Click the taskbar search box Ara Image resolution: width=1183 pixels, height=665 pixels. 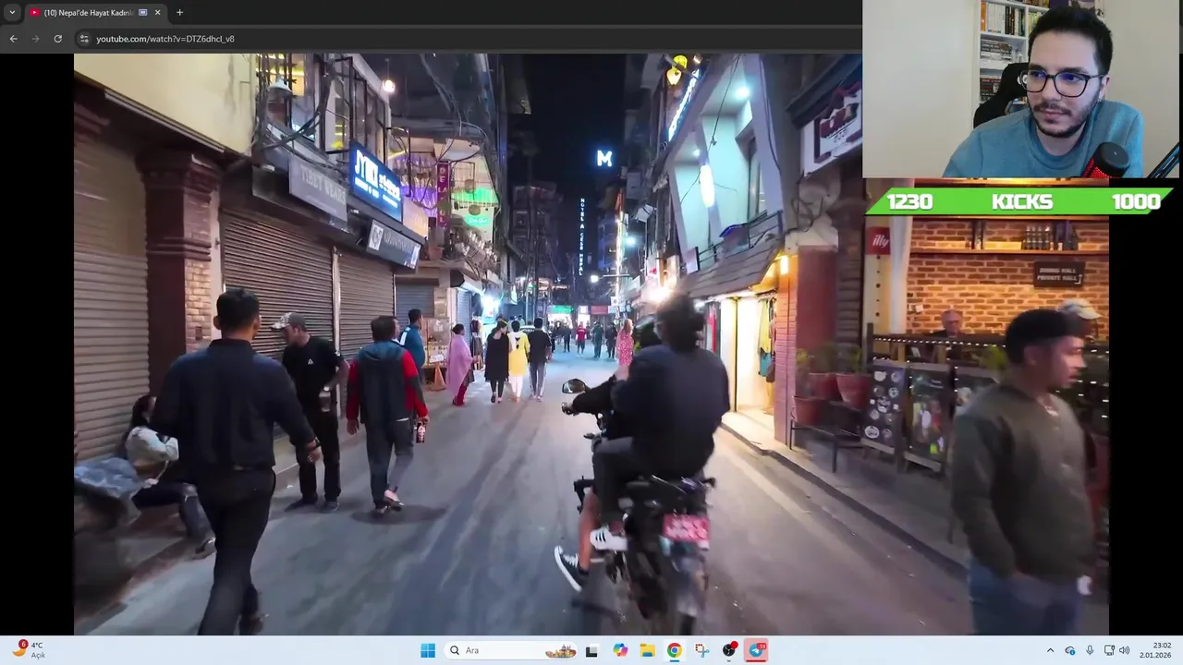pyautogui.click(x=511, y=650)
